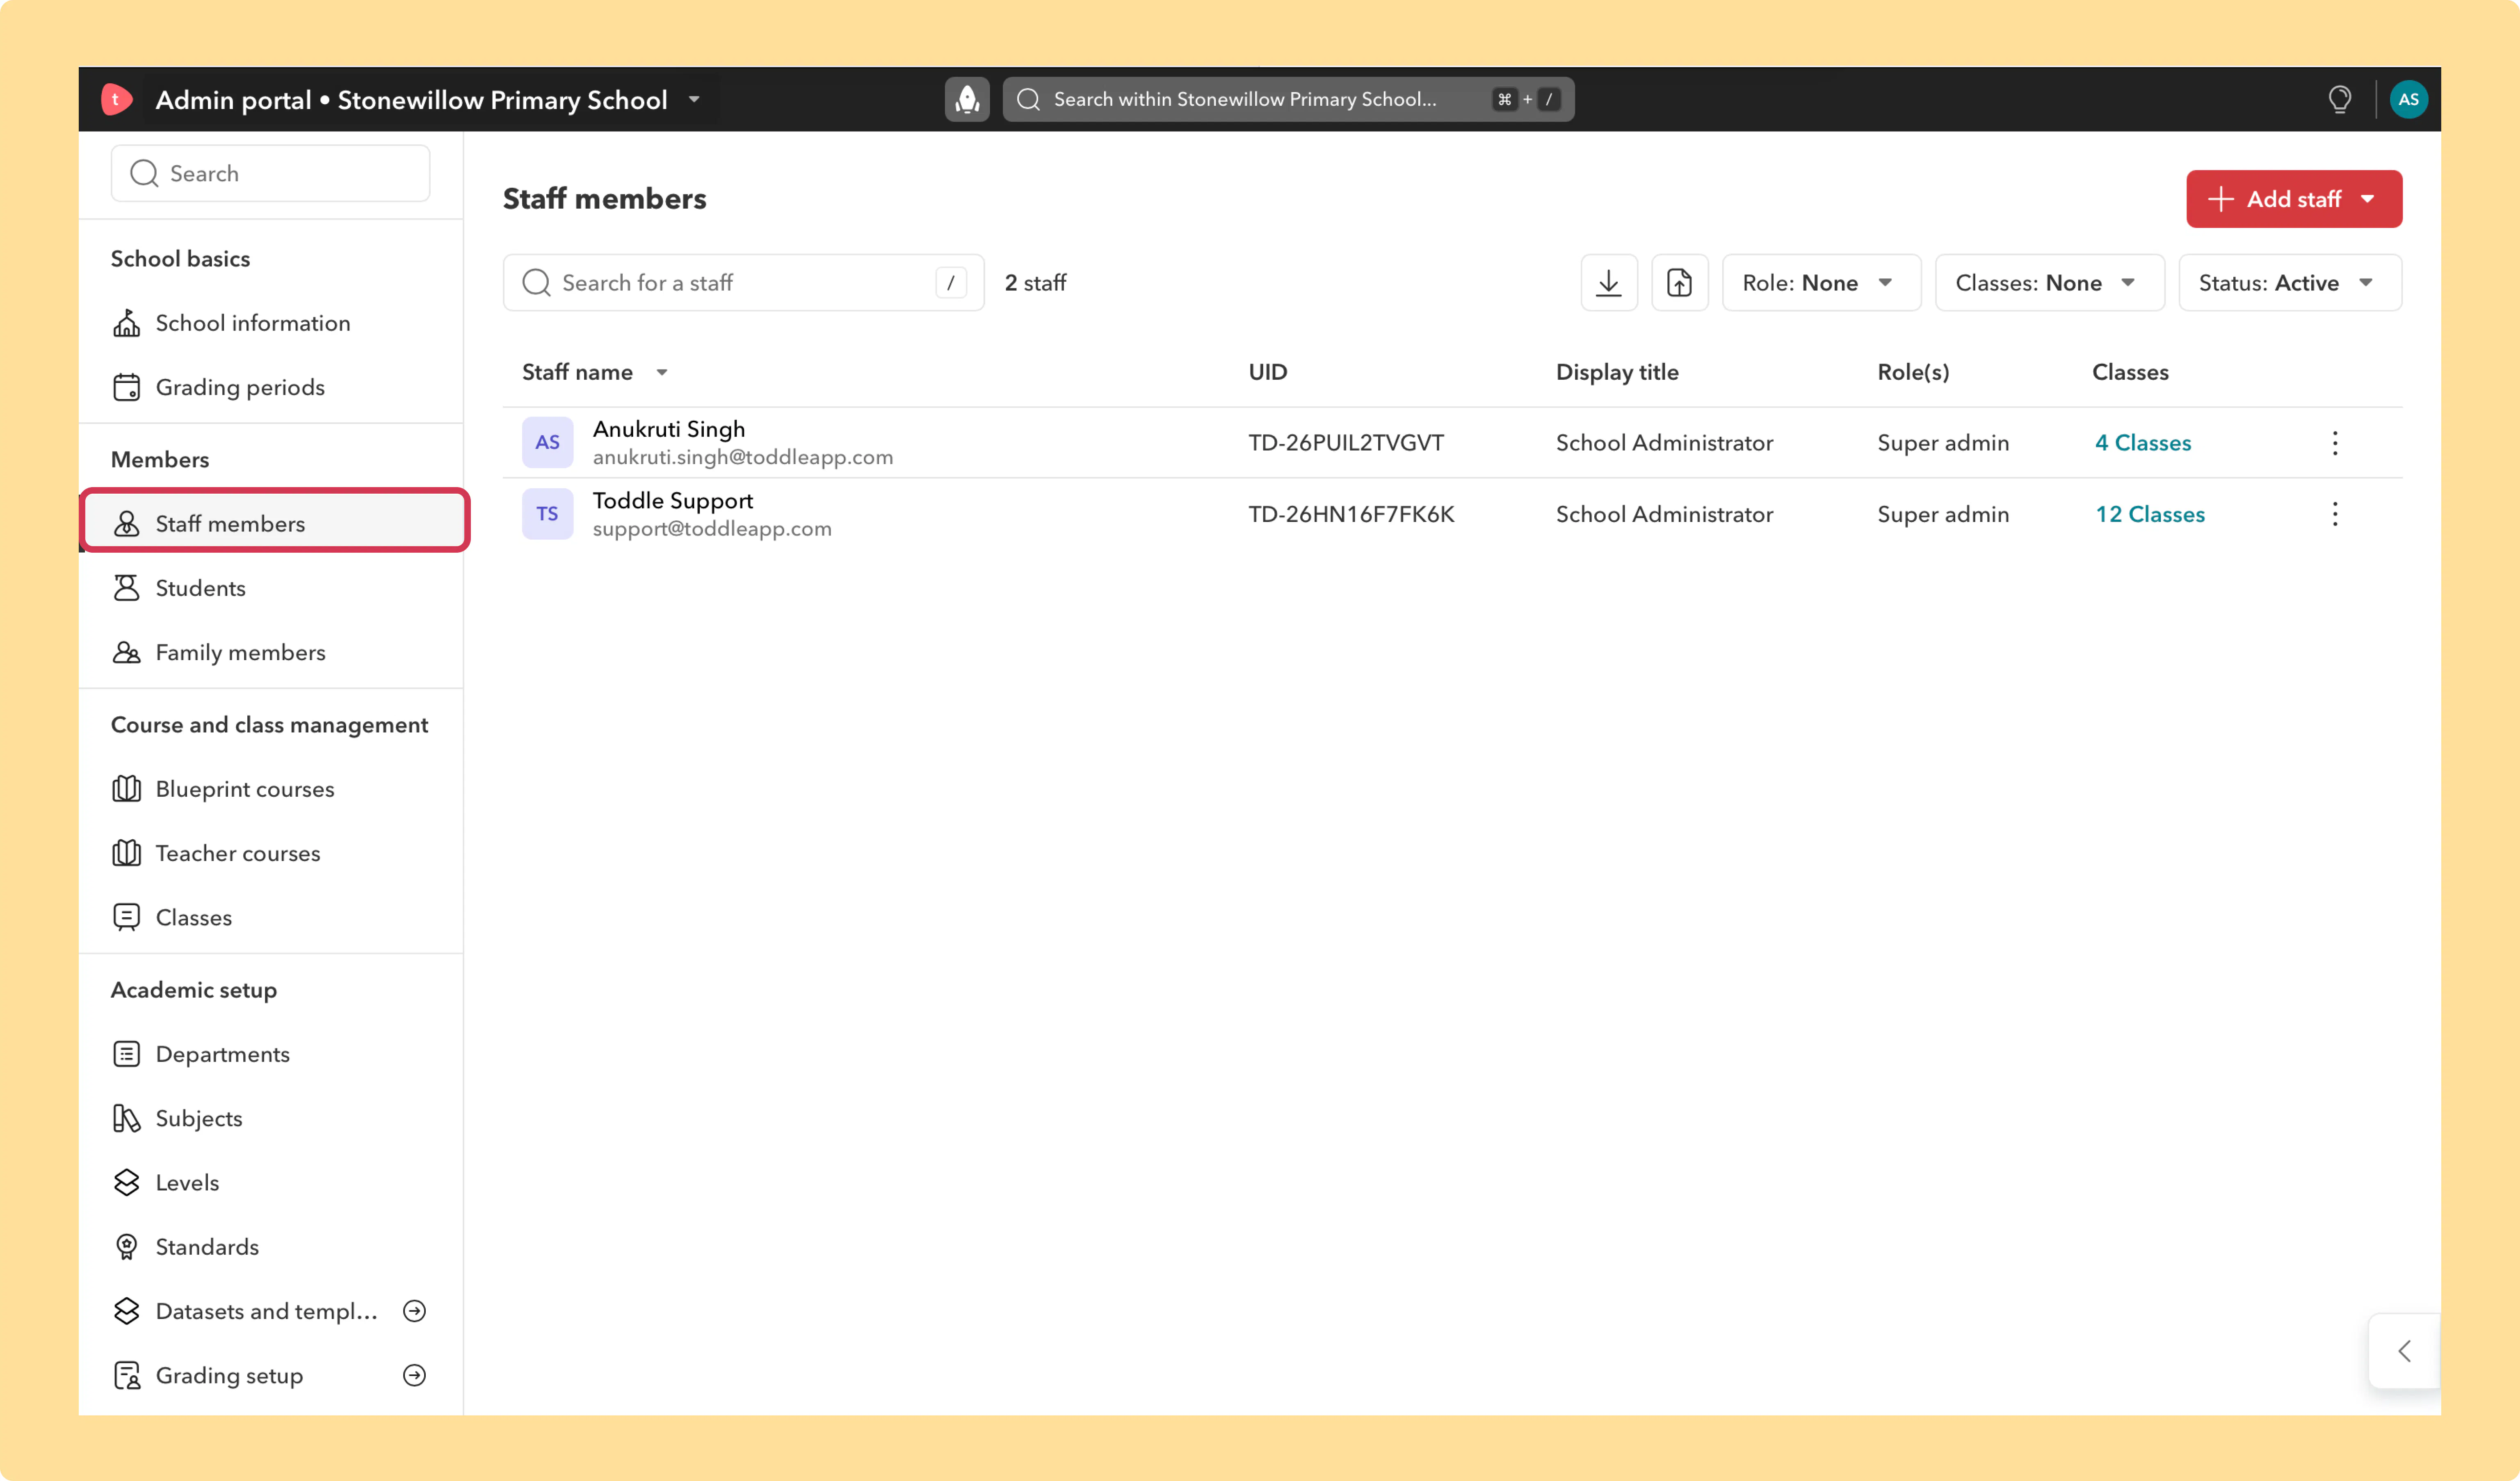Open Standards page

207,1247
